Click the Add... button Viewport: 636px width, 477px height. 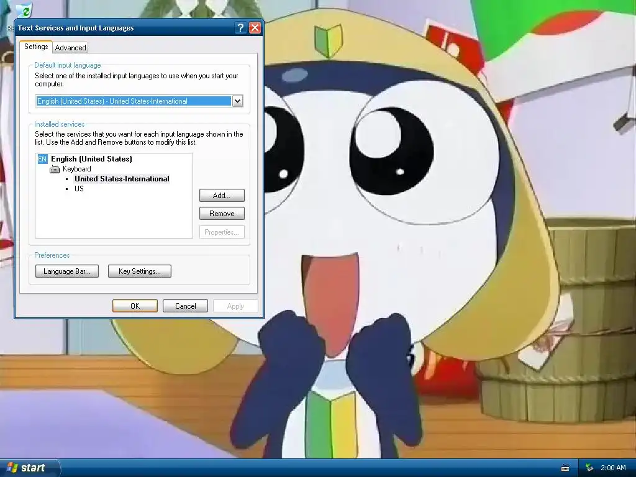click(x=222, y=196)
